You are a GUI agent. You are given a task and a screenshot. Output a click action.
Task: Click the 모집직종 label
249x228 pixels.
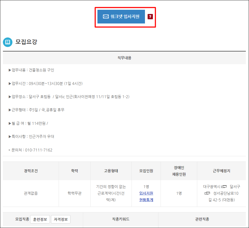click(x=22, y=219)
